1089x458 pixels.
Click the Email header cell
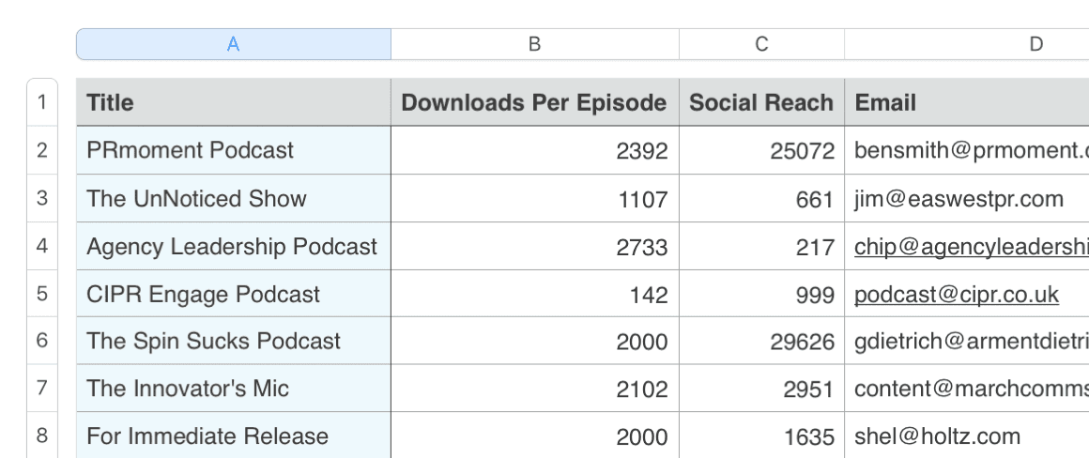pos(967,103)
